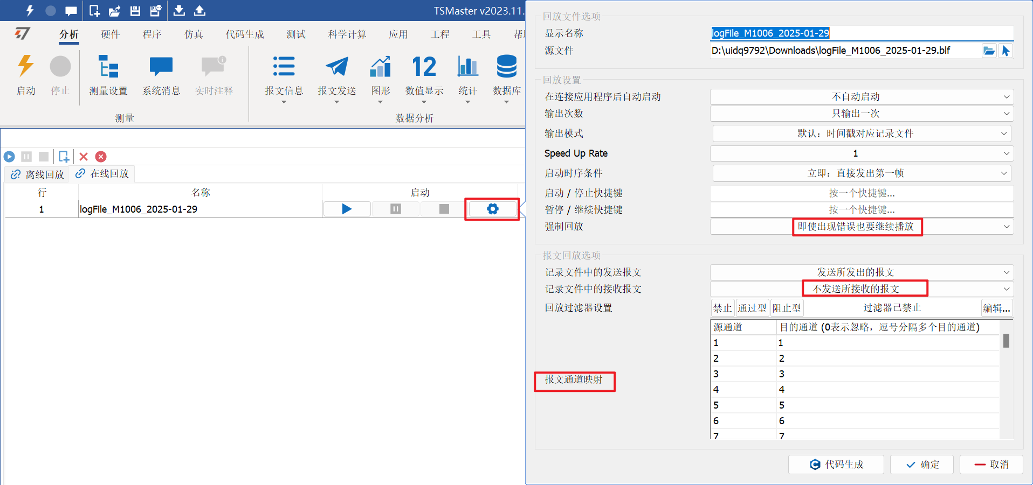The image size is (1033, 485).
Task: Click replay toolbar pause icon
Action: 26,157
